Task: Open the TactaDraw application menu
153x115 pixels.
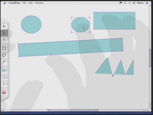Action: click(14, 3)
